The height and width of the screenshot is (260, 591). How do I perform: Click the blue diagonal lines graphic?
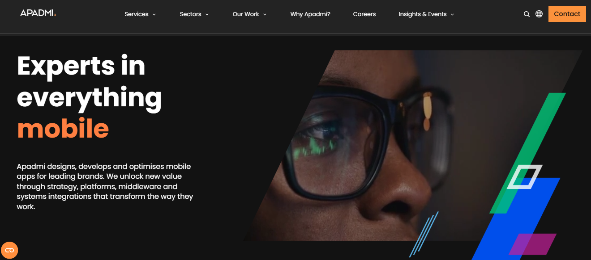point(424,234)
